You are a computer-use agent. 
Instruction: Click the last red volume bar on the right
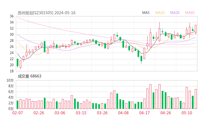[x=196, y=99]
